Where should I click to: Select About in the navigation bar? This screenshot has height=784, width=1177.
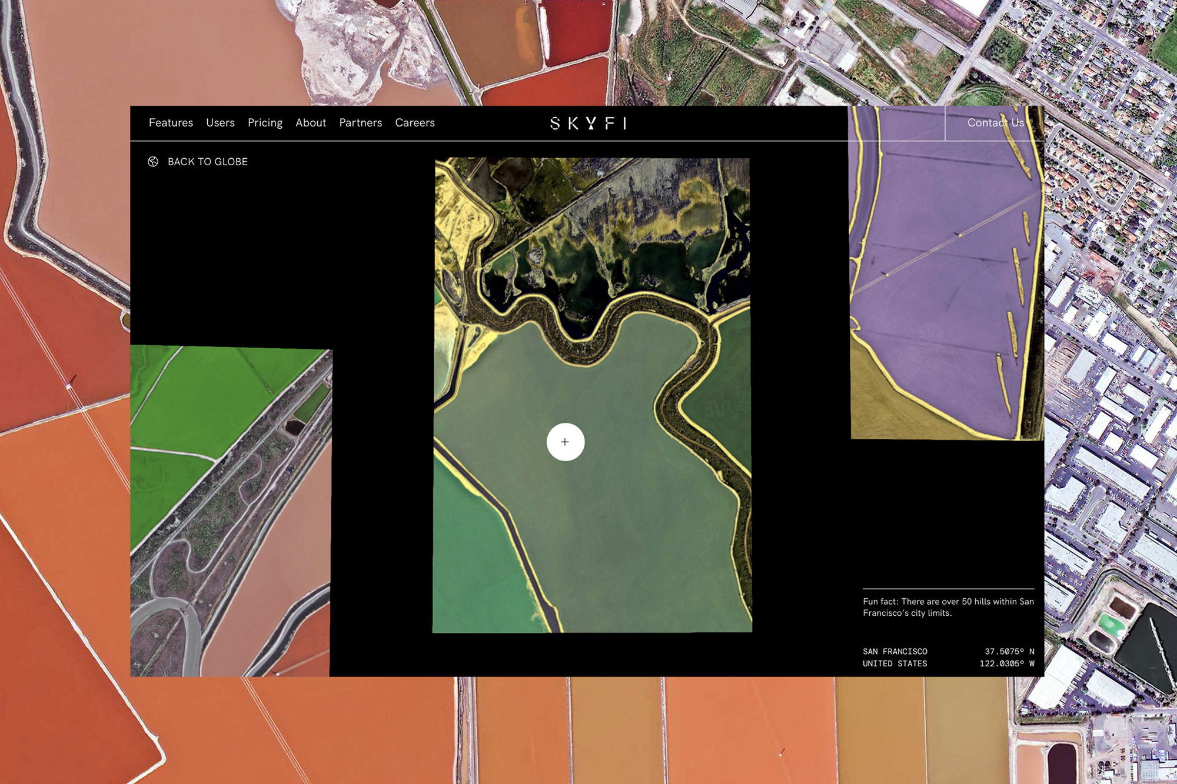pos(311,123)
